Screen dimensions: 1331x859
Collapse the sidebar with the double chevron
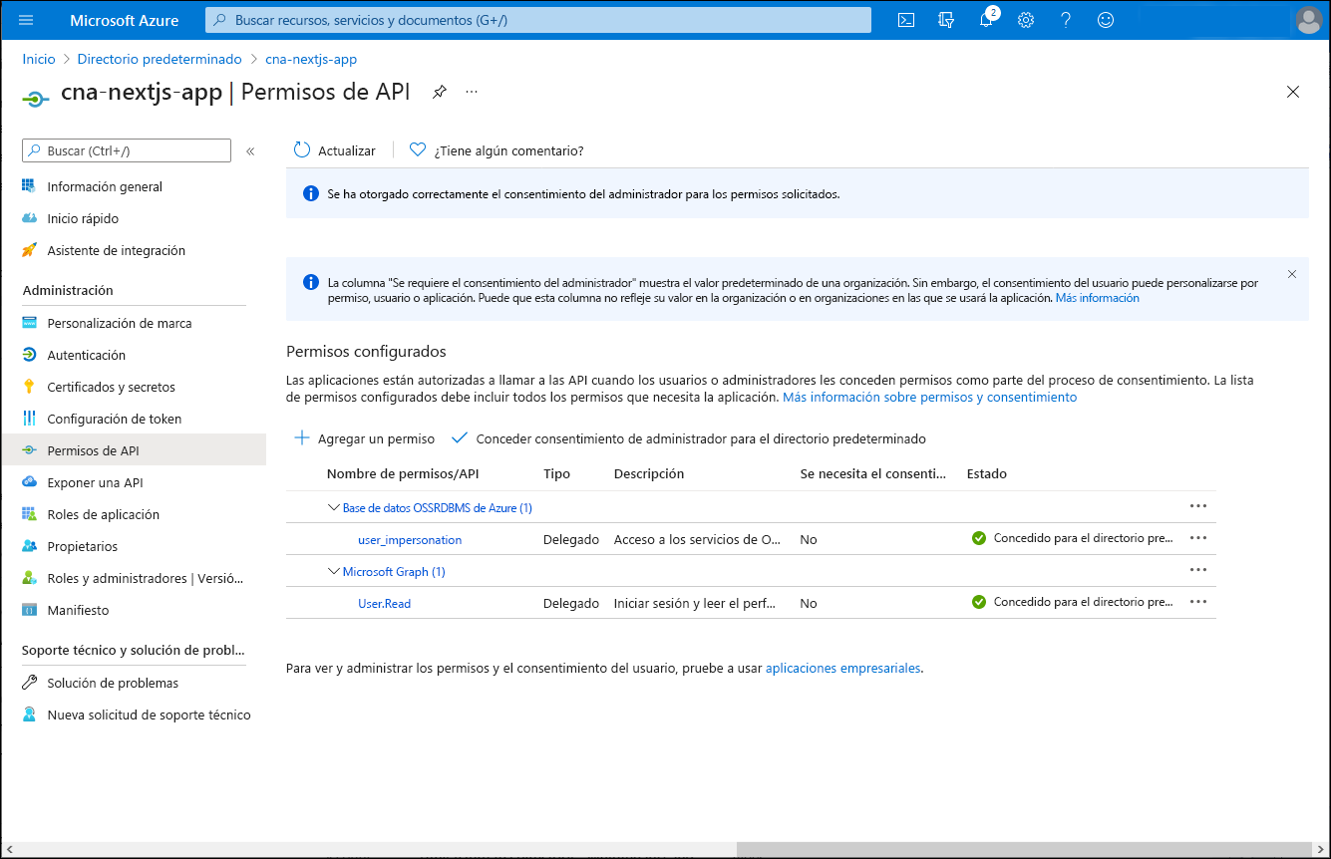tap(250, 151)
